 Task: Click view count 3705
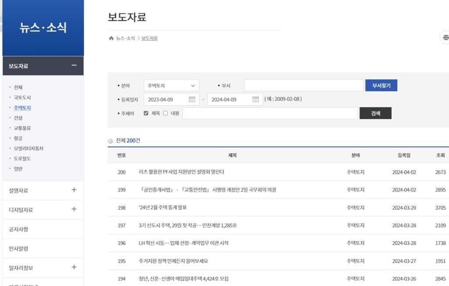(440, 208)
